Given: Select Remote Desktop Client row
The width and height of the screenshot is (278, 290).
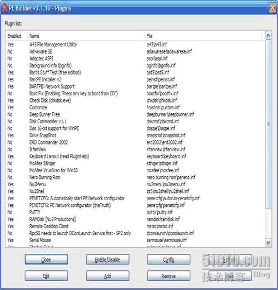Looking at the screenshot, I should click(135, 226).
